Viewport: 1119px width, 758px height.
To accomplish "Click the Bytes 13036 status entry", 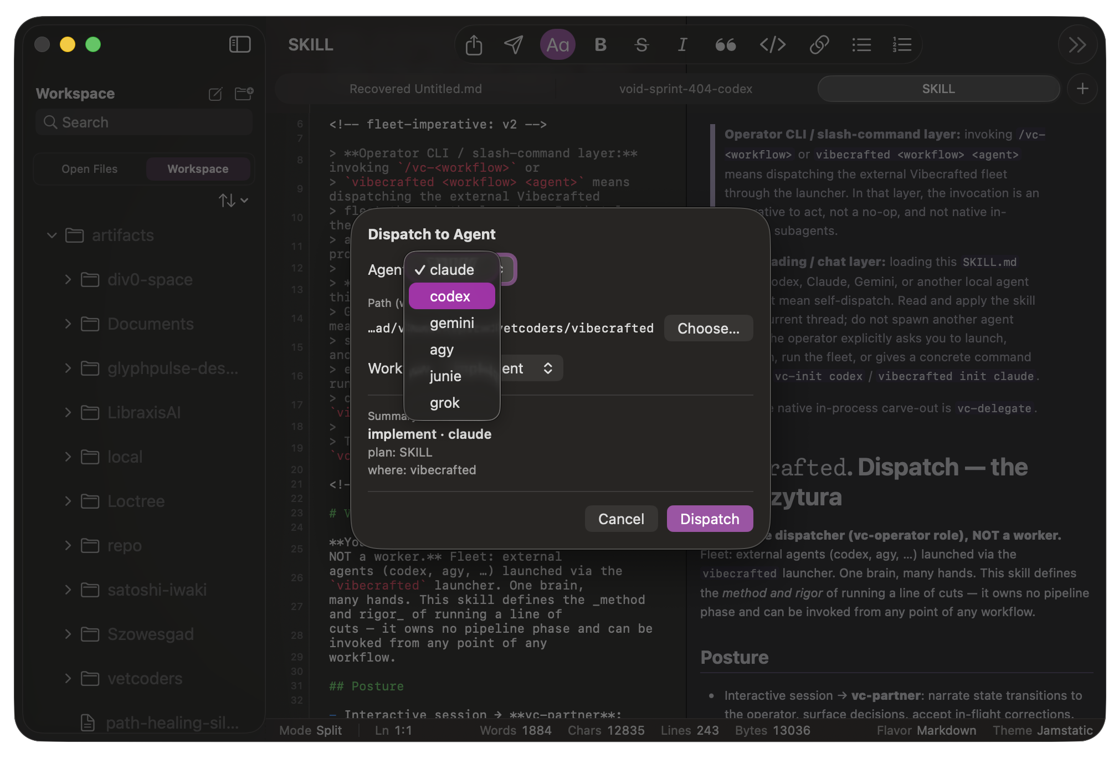I will click(x=772, y=730).
